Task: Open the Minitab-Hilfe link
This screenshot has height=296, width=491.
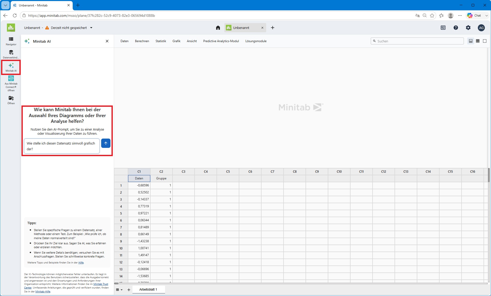Action: point(43,292)
